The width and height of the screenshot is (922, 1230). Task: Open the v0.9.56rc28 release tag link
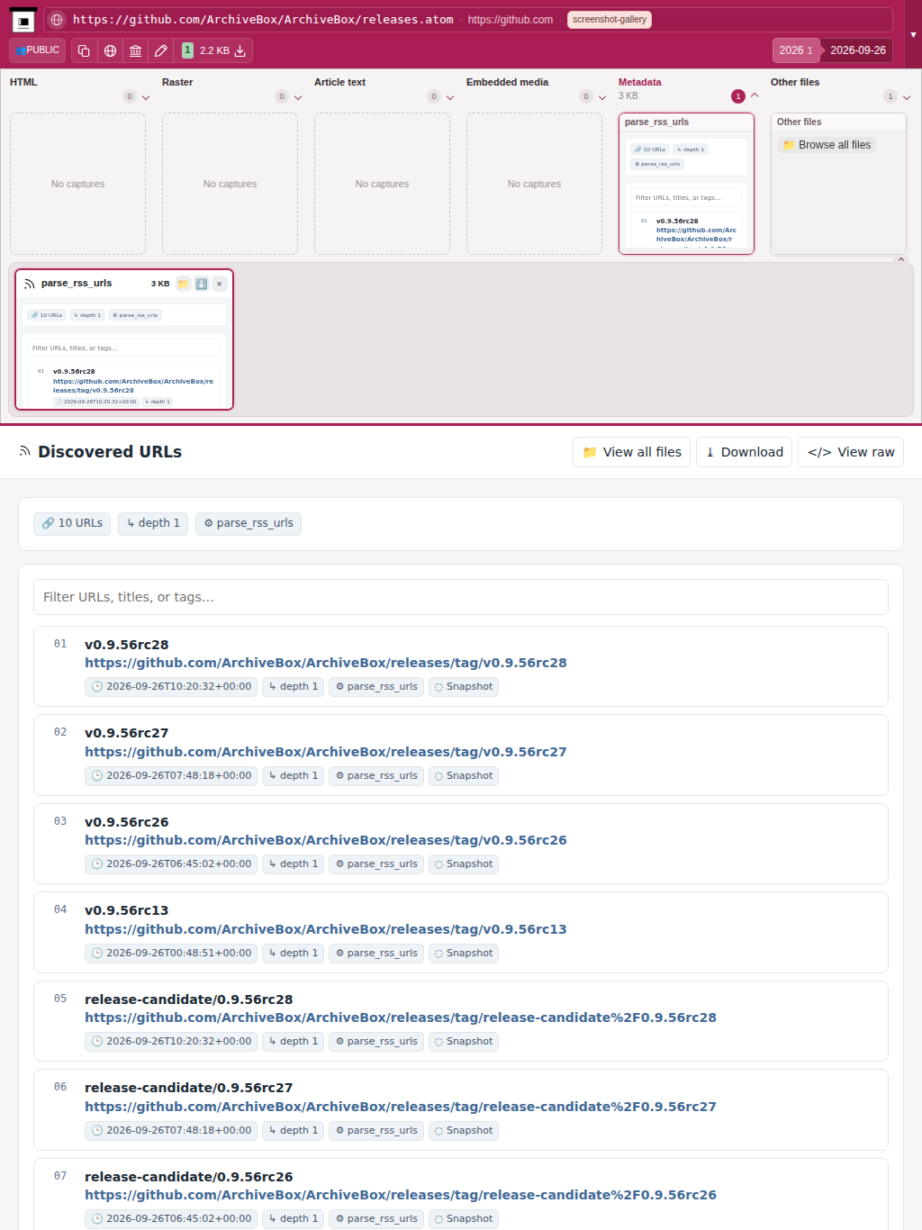pyautogui.click(x=326, y=663)
